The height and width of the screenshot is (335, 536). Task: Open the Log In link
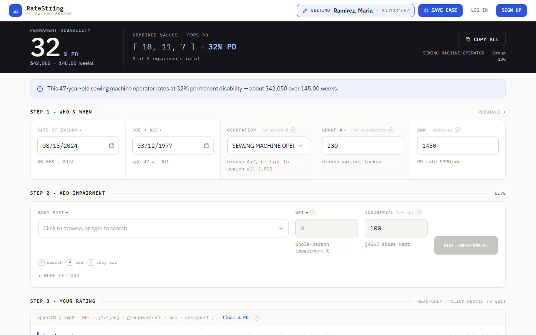479,10
